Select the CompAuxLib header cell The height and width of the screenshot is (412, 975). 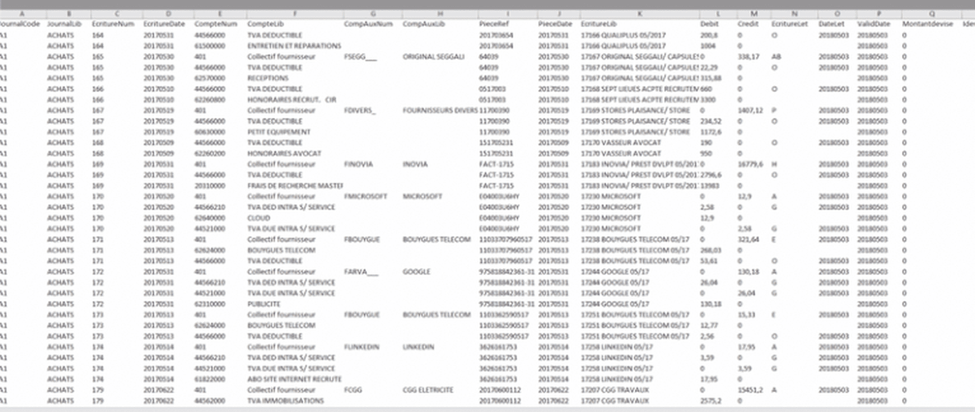[x=424, y=24]
